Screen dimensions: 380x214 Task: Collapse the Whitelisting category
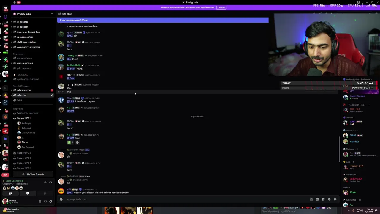click(23, 75)
